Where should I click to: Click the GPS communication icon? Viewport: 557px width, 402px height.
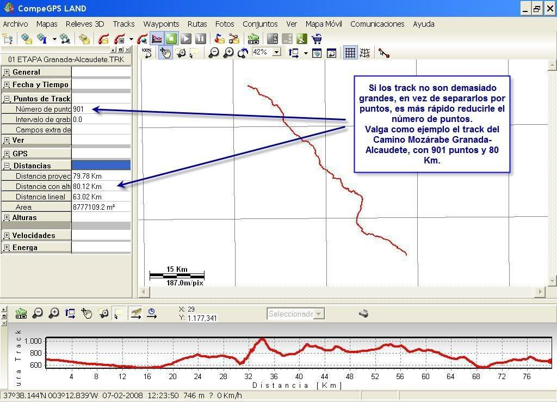point(273,39)
